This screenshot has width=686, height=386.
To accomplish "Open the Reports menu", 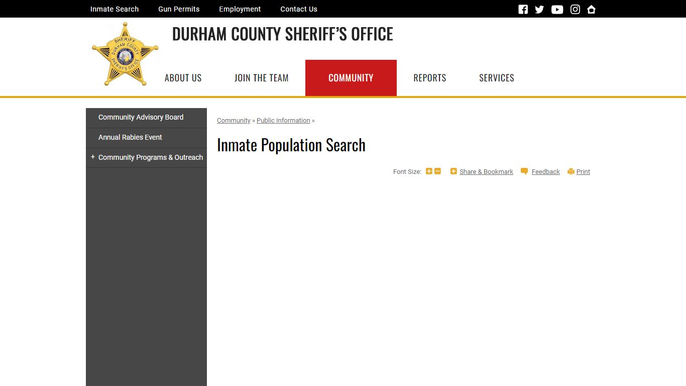I will click(429, 78).
